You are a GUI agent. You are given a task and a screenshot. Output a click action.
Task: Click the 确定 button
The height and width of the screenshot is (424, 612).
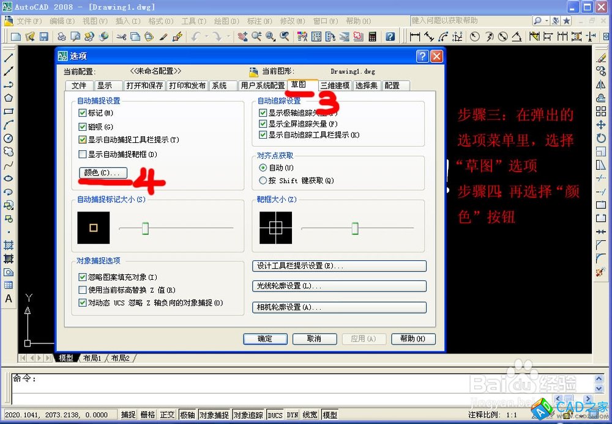coord(265,338)
